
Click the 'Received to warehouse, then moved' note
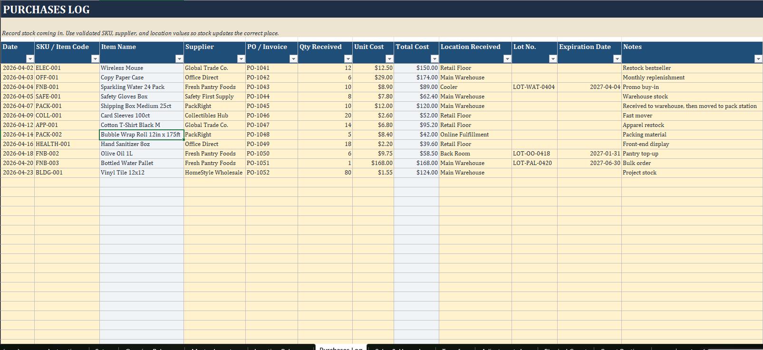point(692,106)
